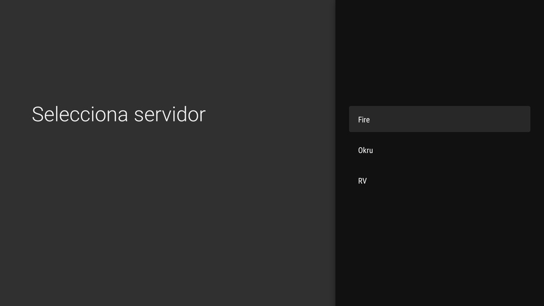
Task: Tap the Okru entry below Fire
Action: (x=439, y=150)
